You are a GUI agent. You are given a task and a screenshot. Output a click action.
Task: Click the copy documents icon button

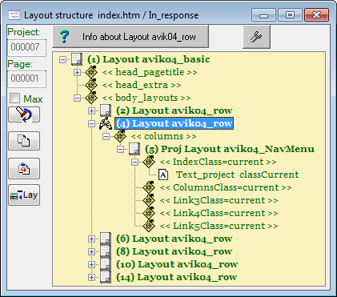point(24,141)
